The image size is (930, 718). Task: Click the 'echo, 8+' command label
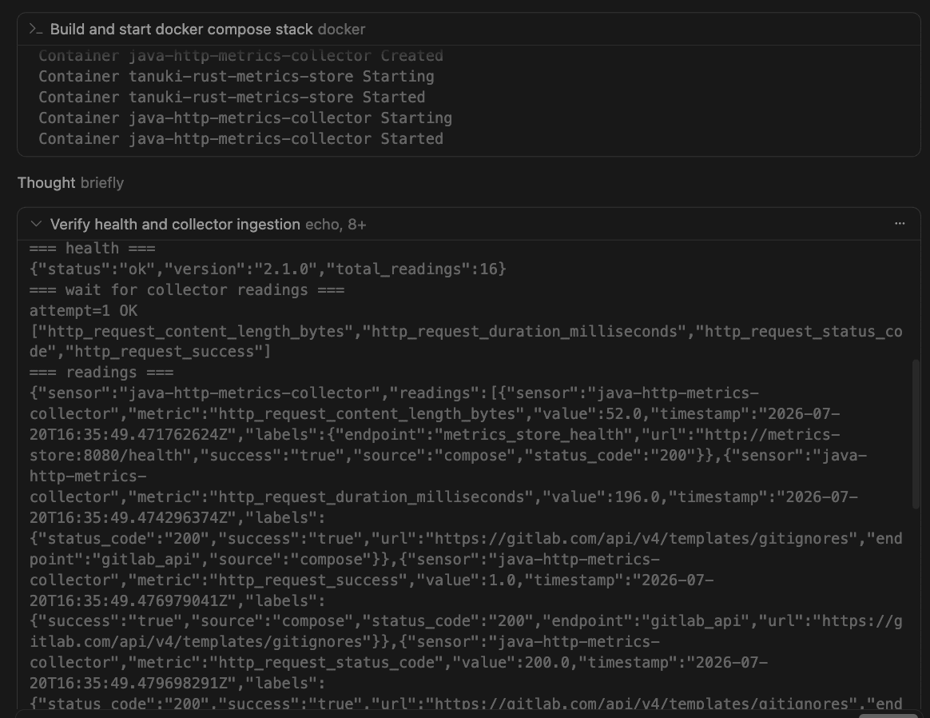[336, 225]
